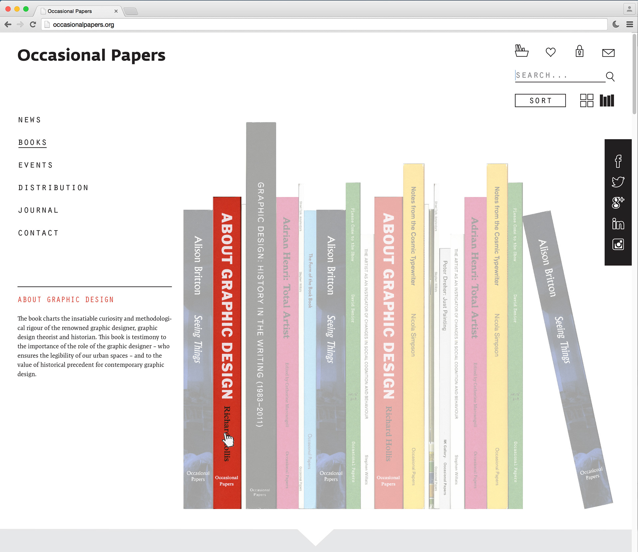Open the LinkedIn icon
Image resolution: width=638 pixels, height=552 pixels.
[x=618, y=224]
